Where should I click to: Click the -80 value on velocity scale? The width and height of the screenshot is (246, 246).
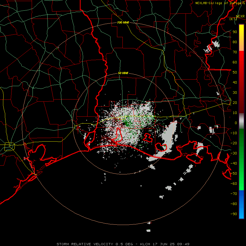[x=234, y=204]
